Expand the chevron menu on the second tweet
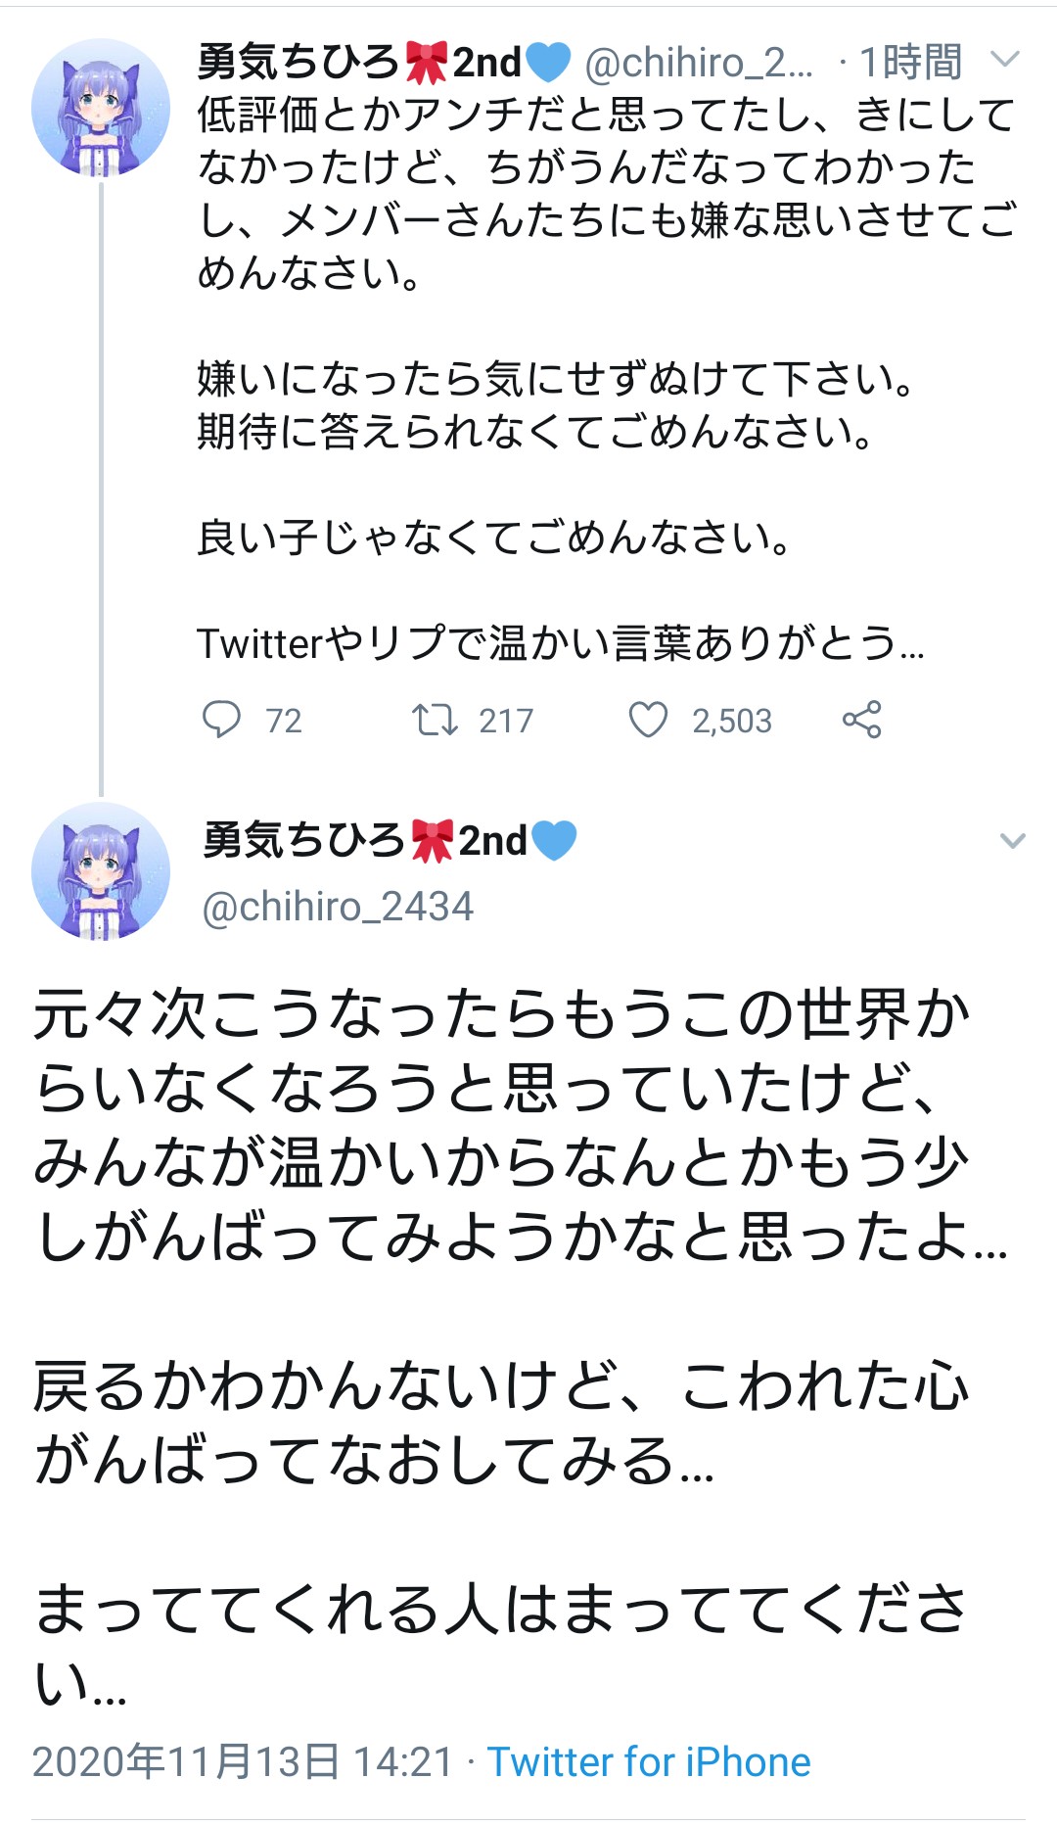 click(1012, 841)
